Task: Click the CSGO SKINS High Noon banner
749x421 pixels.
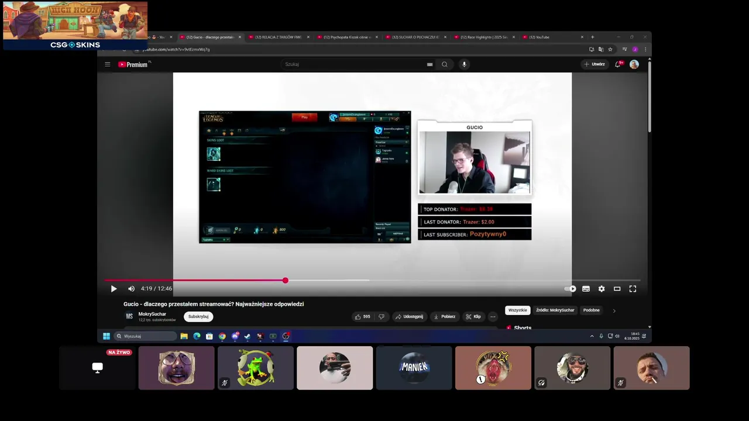Action: coord(75,26)
